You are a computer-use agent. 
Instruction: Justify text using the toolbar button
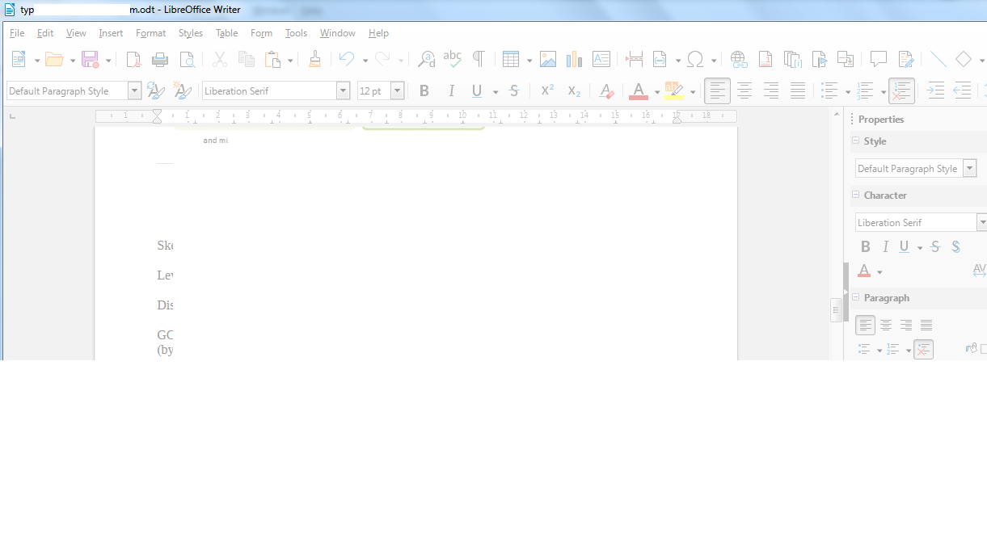[x=797, y=91]
